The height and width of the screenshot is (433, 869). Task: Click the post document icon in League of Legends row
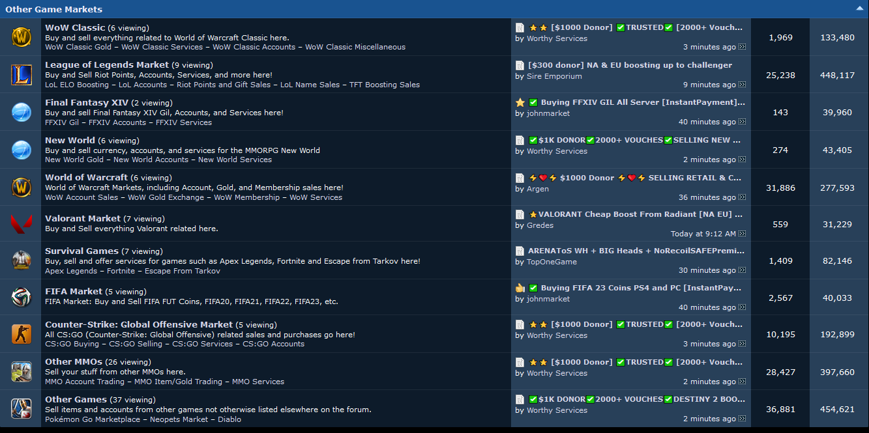[x=520, y=65]
